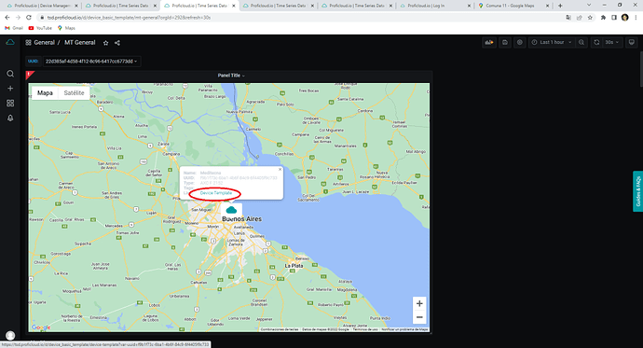Open dashboard settings gear

[520, 42]
